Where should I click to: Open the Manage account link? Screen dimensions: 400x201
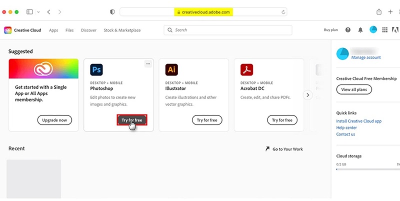pyautogui.click(x=365, y=57)
